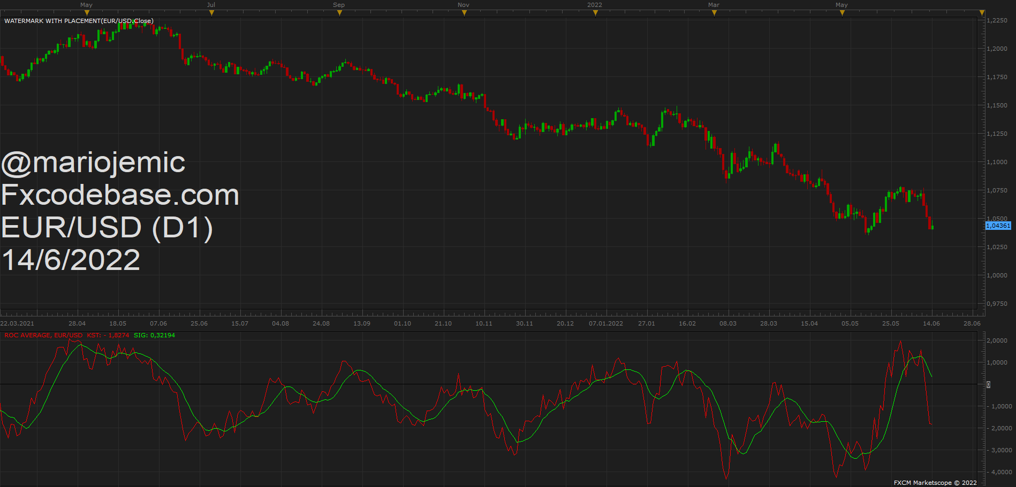Click the 28.03 date label
1016x487 pixels.
(769, 323)
